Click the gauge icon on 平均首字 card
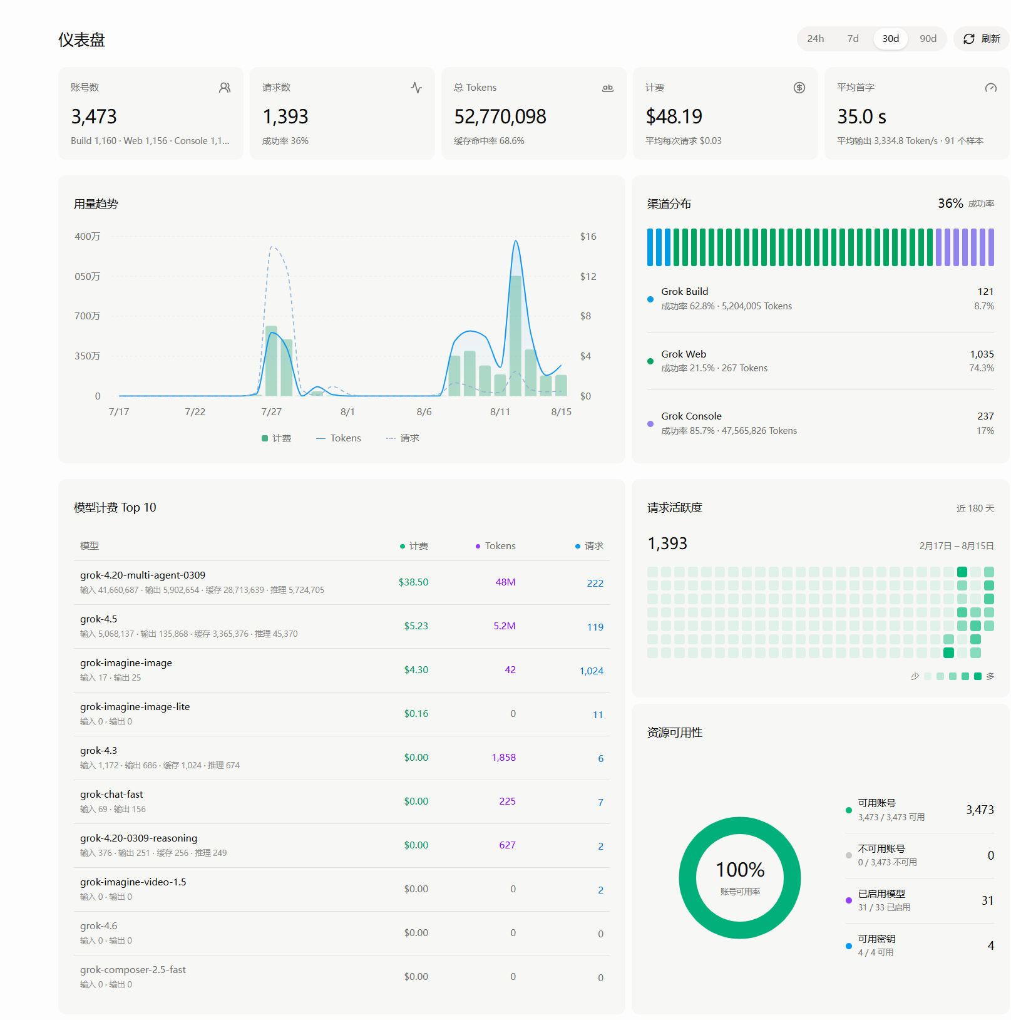Viewport: 1011px width, 1020px height. pos(991,88)
